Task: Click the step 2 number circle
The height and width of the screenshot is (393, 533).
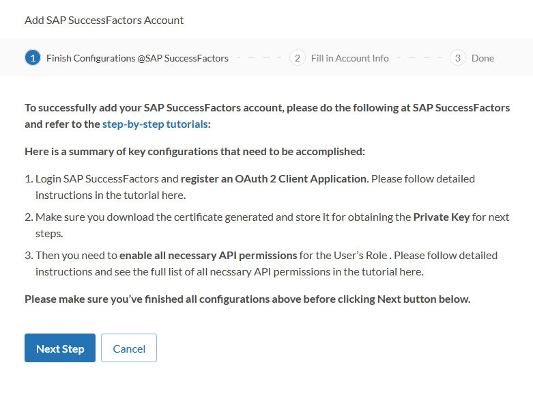Action: pyautogui.click(x=297, y=58)
